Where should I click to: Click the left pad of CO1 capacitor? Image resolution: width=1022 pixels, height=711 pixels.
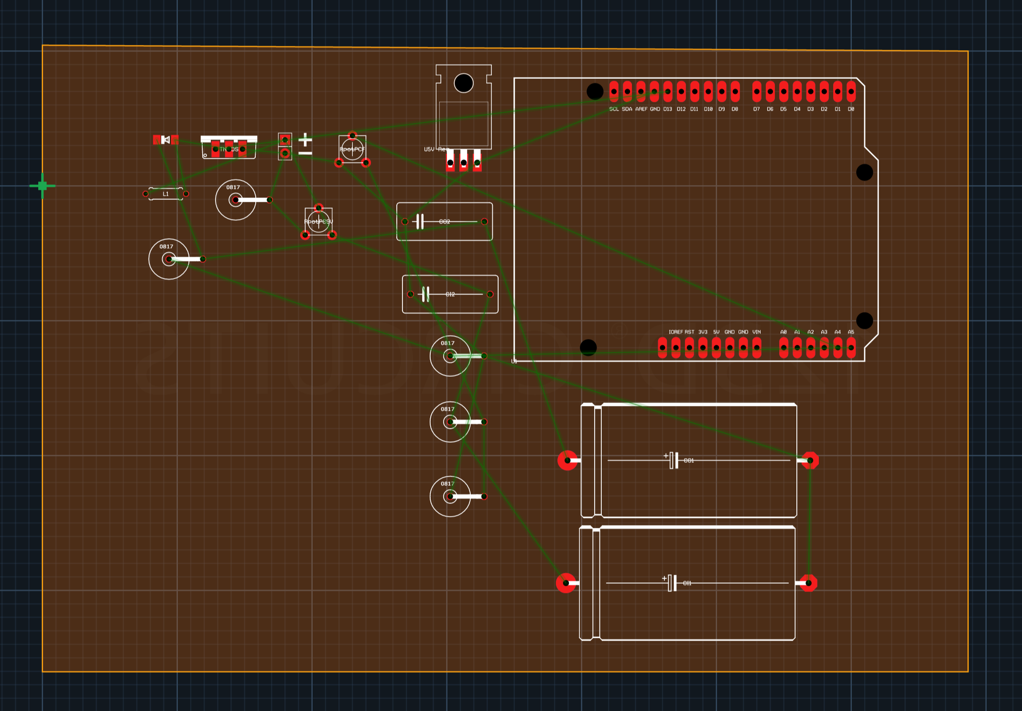[x=567, y=460]
